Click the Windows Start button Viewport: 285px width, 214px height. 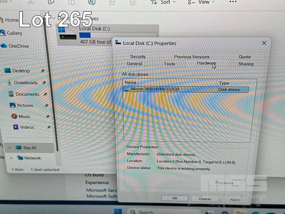pos(118,212)
